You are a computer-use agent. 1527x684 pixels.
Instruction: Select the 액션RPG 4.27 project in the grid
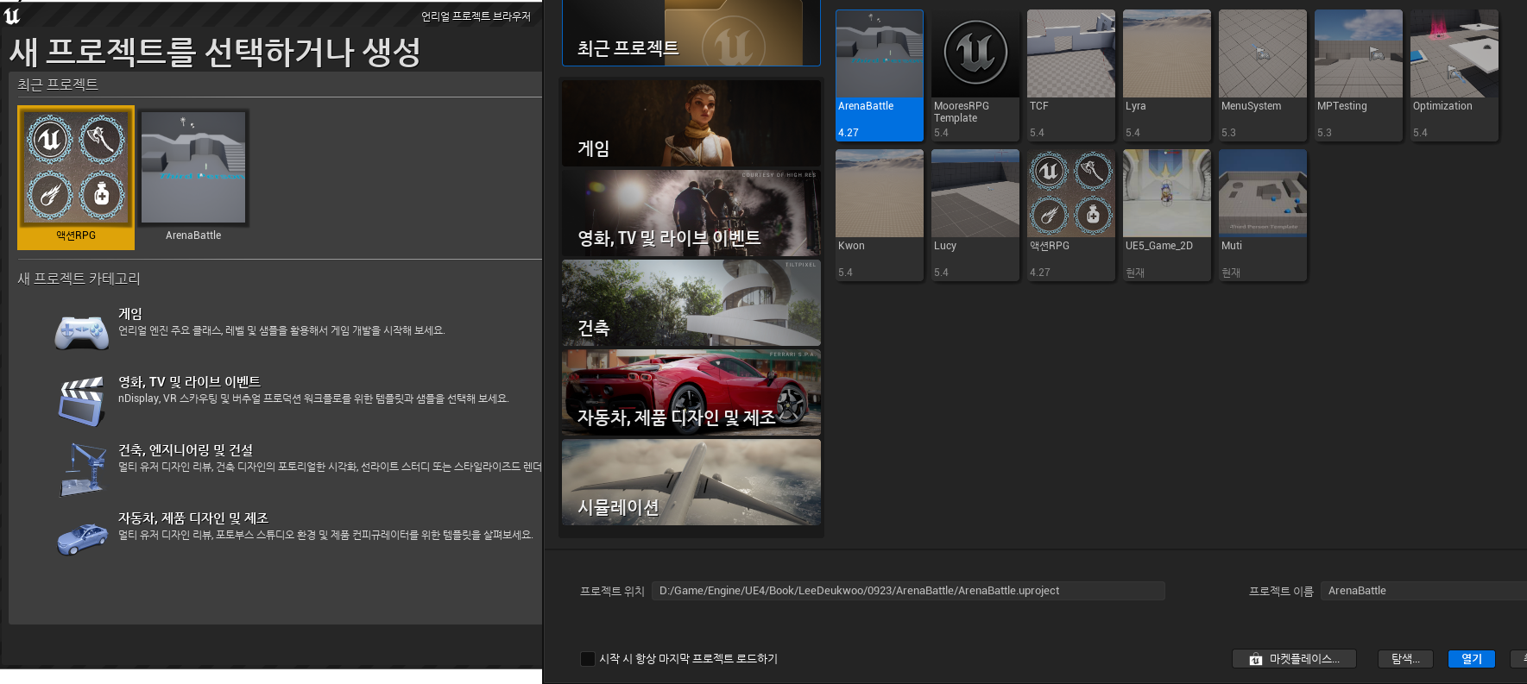click(1071, 215)
